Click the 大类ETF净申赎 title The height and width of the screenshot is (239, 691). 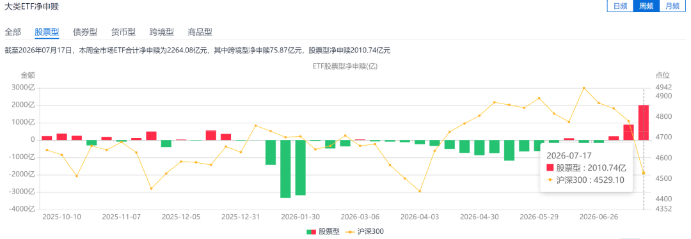[x=31, y=6]
